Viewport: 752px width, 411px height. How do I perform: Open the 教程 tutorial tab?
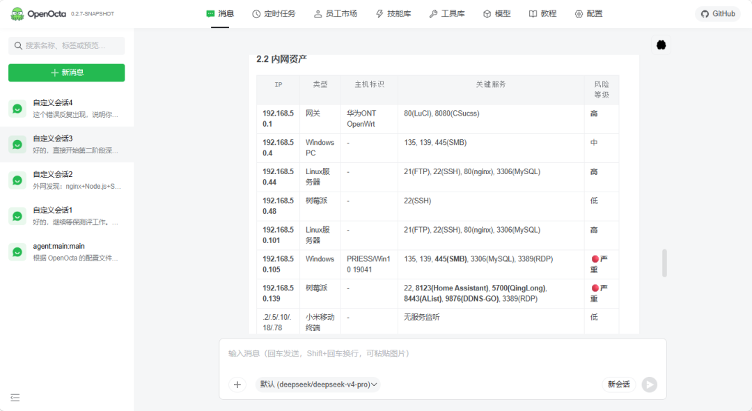(x=543, y=14)
